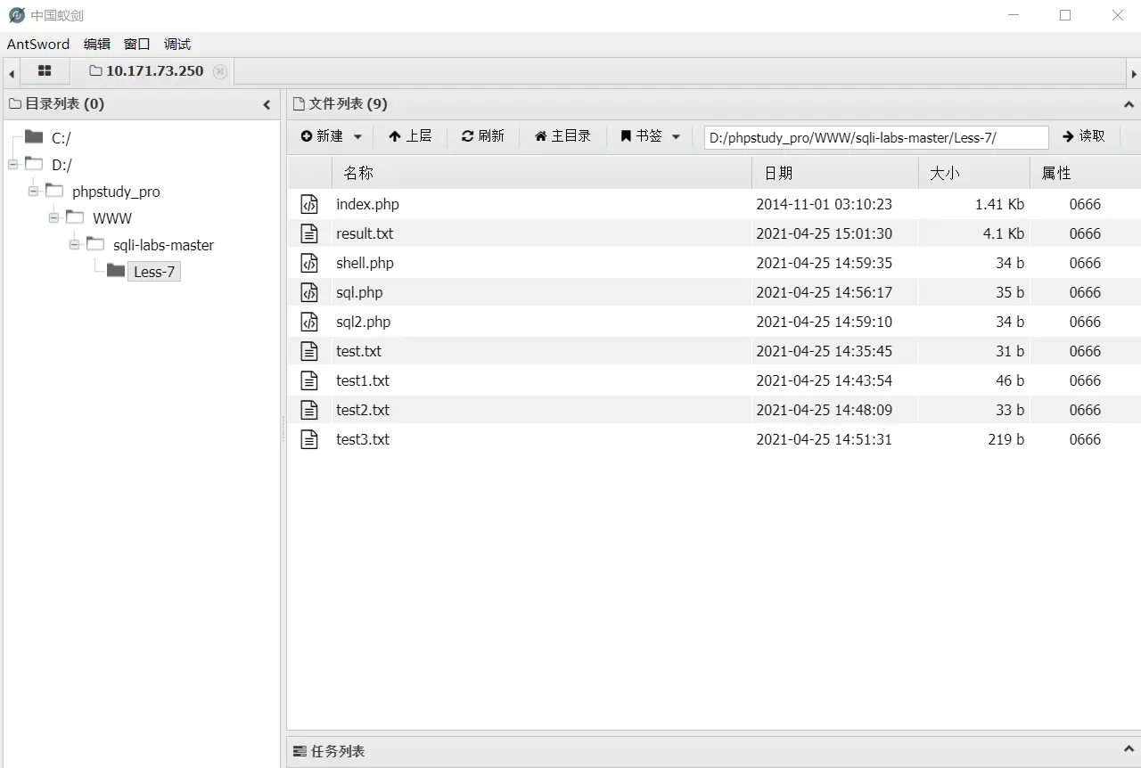This screenshot has width=1141, height=768.
Task: Click the result.txt text file icon
Action: [309, 233]
